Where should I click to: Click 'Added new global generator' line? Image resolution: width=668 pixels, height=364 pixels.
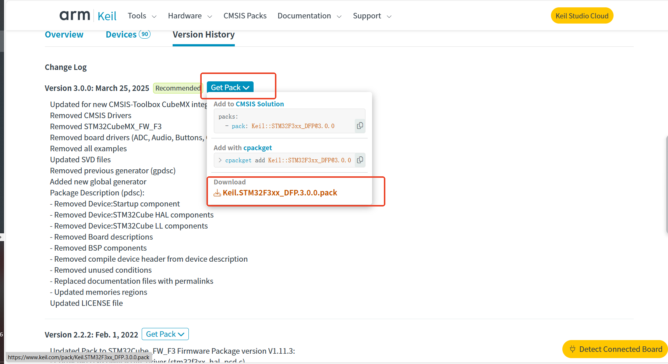(x=98, y=182)
